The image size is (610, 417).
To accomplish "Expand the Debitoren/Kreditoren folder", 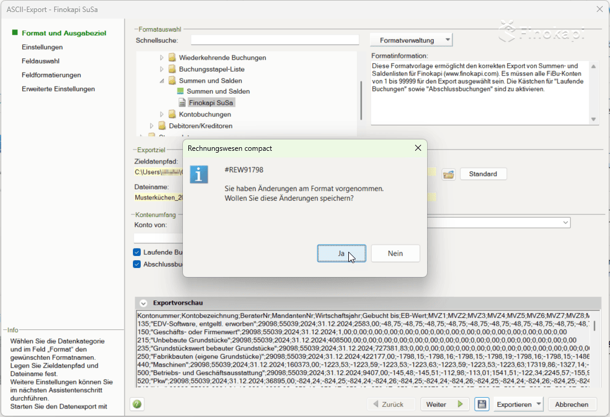I will click(x=152, y=126).
